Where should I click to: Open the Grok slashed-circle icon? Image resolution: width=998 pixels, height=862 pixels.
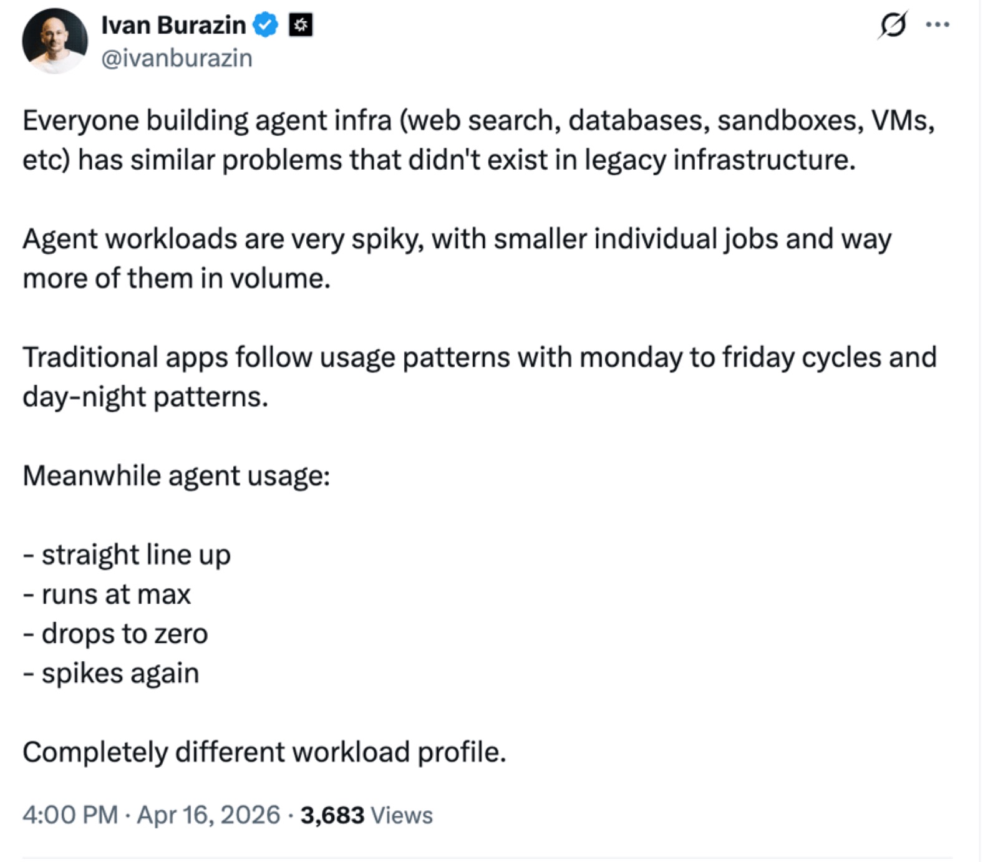pos(893,25)
